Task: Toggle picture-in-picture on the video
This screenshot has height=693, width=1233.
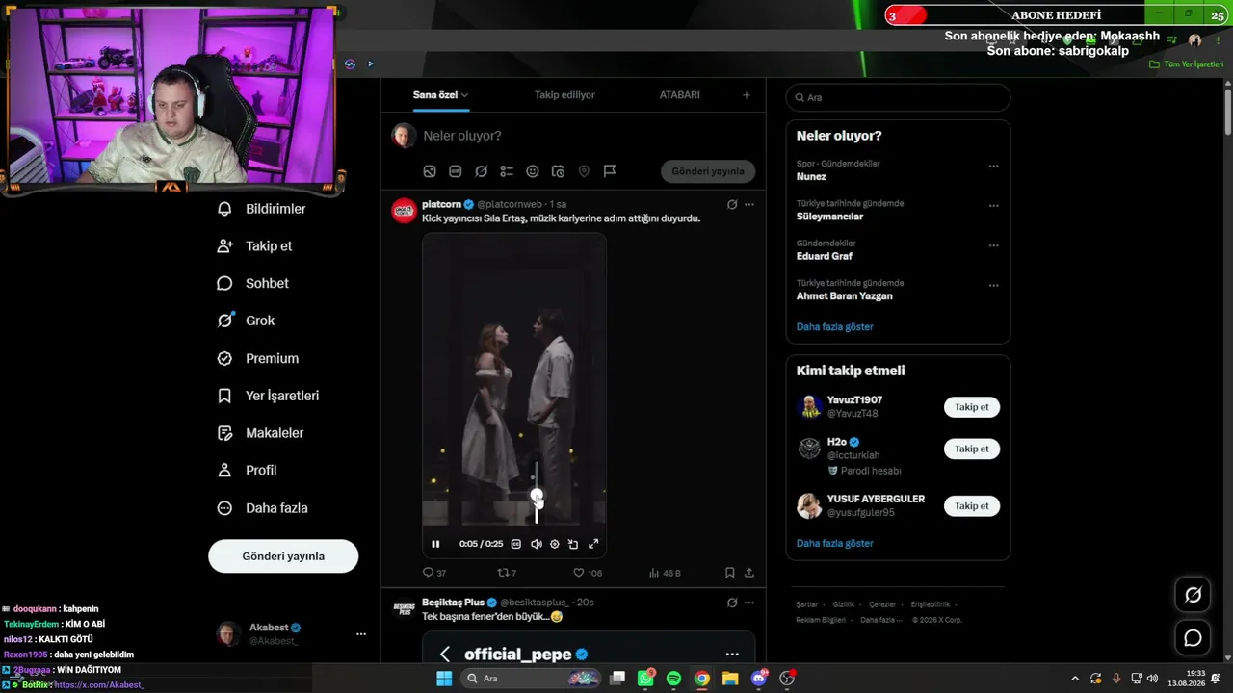Action: (573, 544)
